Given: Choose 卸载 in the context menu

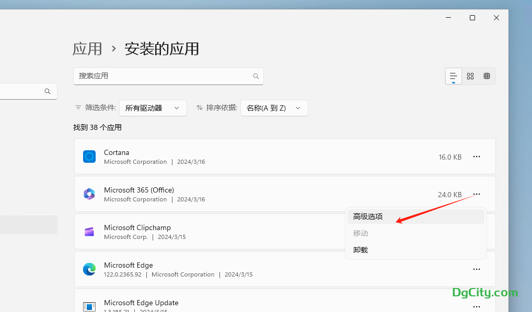Looking at the screenshot, I should click(361, 250).
